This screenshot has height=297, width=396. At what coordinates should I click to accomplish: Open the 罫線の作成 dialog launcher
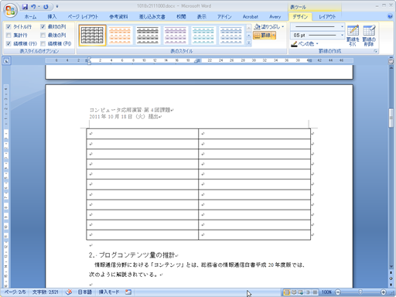pos(375,52)
